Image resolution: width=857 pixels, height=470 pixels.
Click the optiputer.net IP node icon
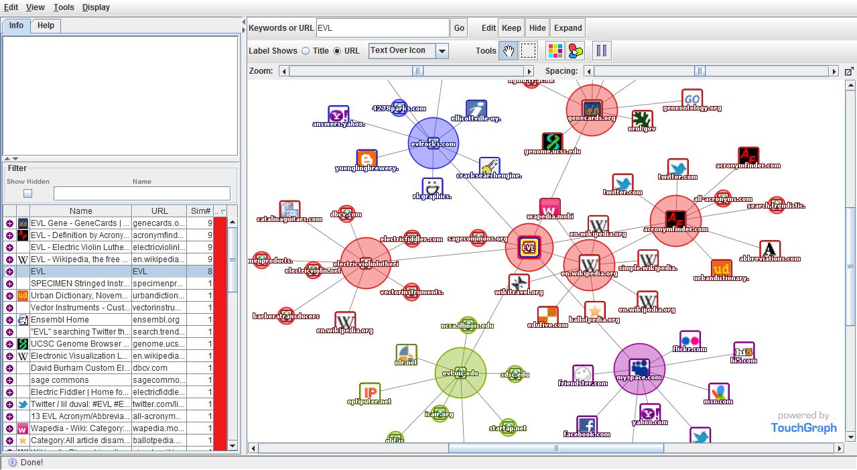pyautogui.click(x=369, y=392)
